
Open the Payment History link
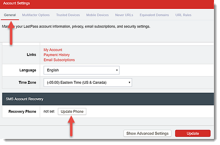pos(57,55)
